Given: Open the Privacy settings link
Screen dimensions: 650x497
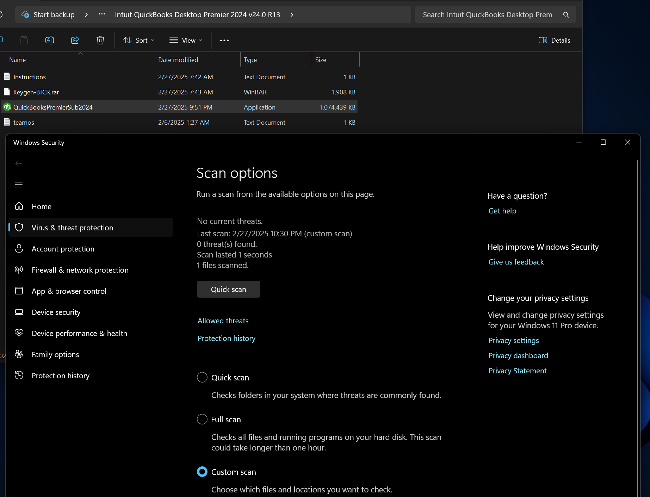Looking at the screenshot, I should (x=514, y=340).
